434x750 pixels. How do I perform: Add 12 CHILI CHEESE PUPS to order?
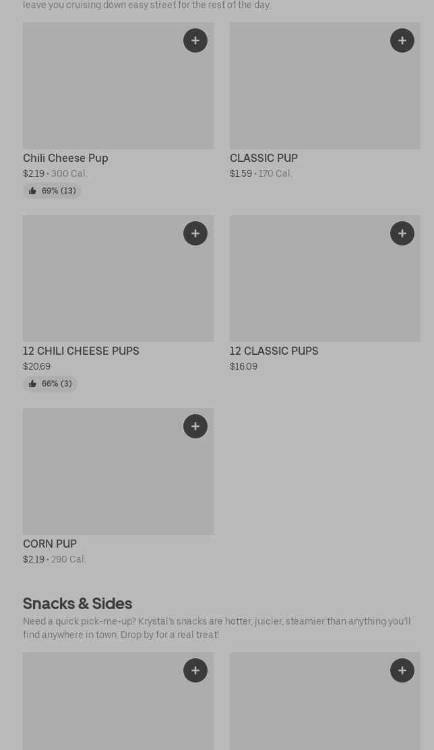tap(195, 233)
